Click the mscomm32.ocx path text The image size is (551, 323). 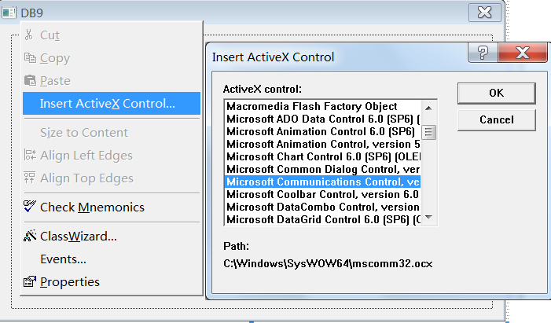point(328,263)
